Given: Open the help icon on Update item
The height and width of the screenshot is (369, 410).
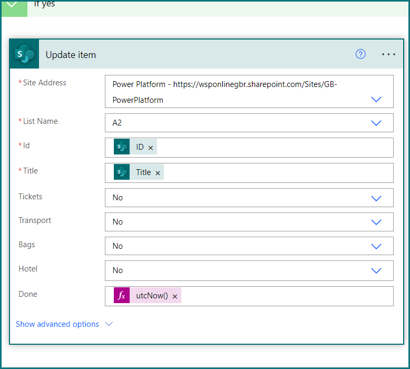Looking at the screenshot, I should point(360,54).
